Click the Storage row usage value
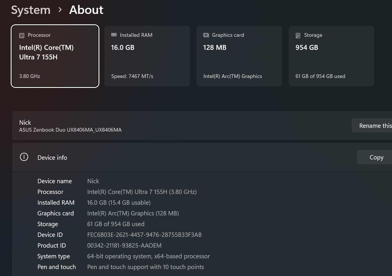The image size is (392, 276). (x=116, y=224)
